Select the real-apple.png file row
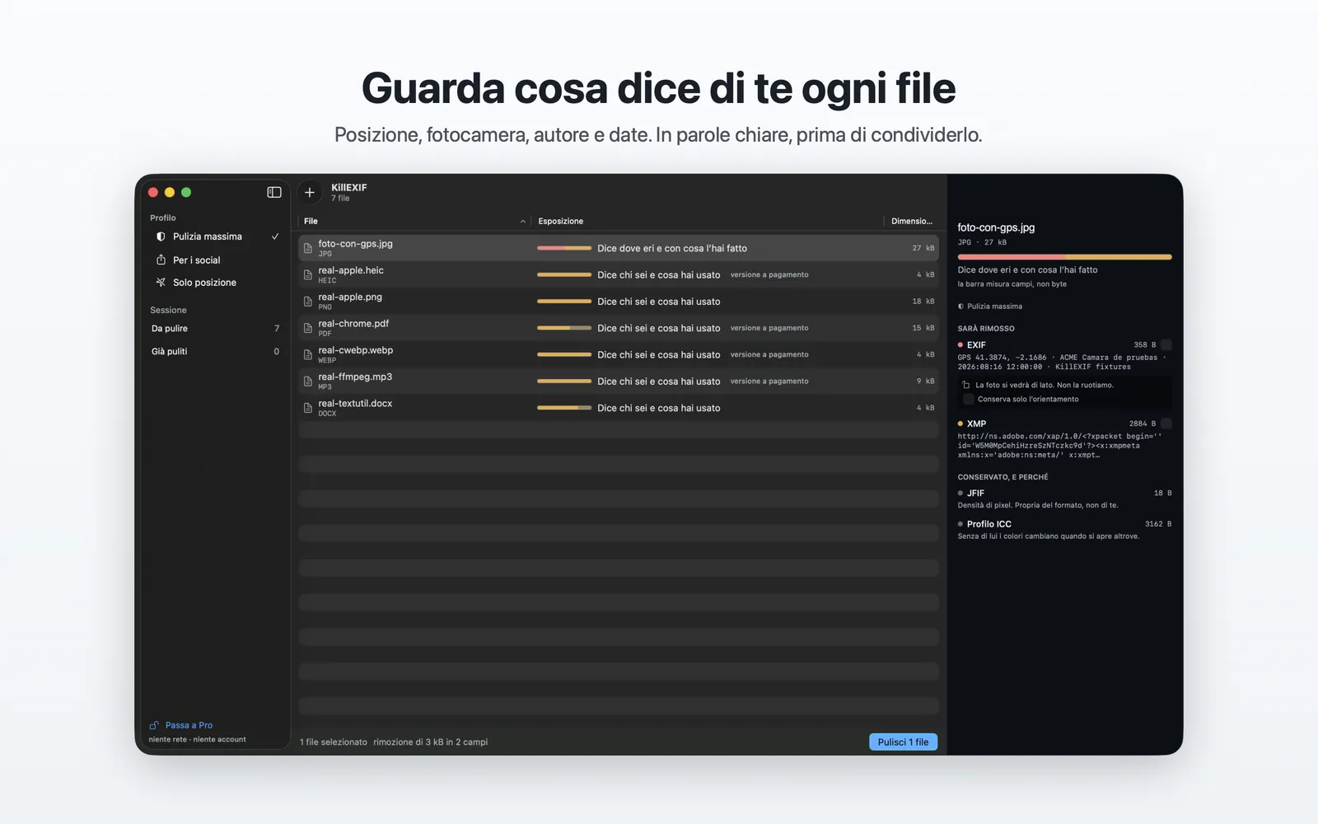 click(x=619, y=302)
